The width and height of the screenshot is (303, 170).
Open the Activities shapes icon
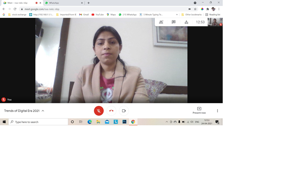(186, 22)
